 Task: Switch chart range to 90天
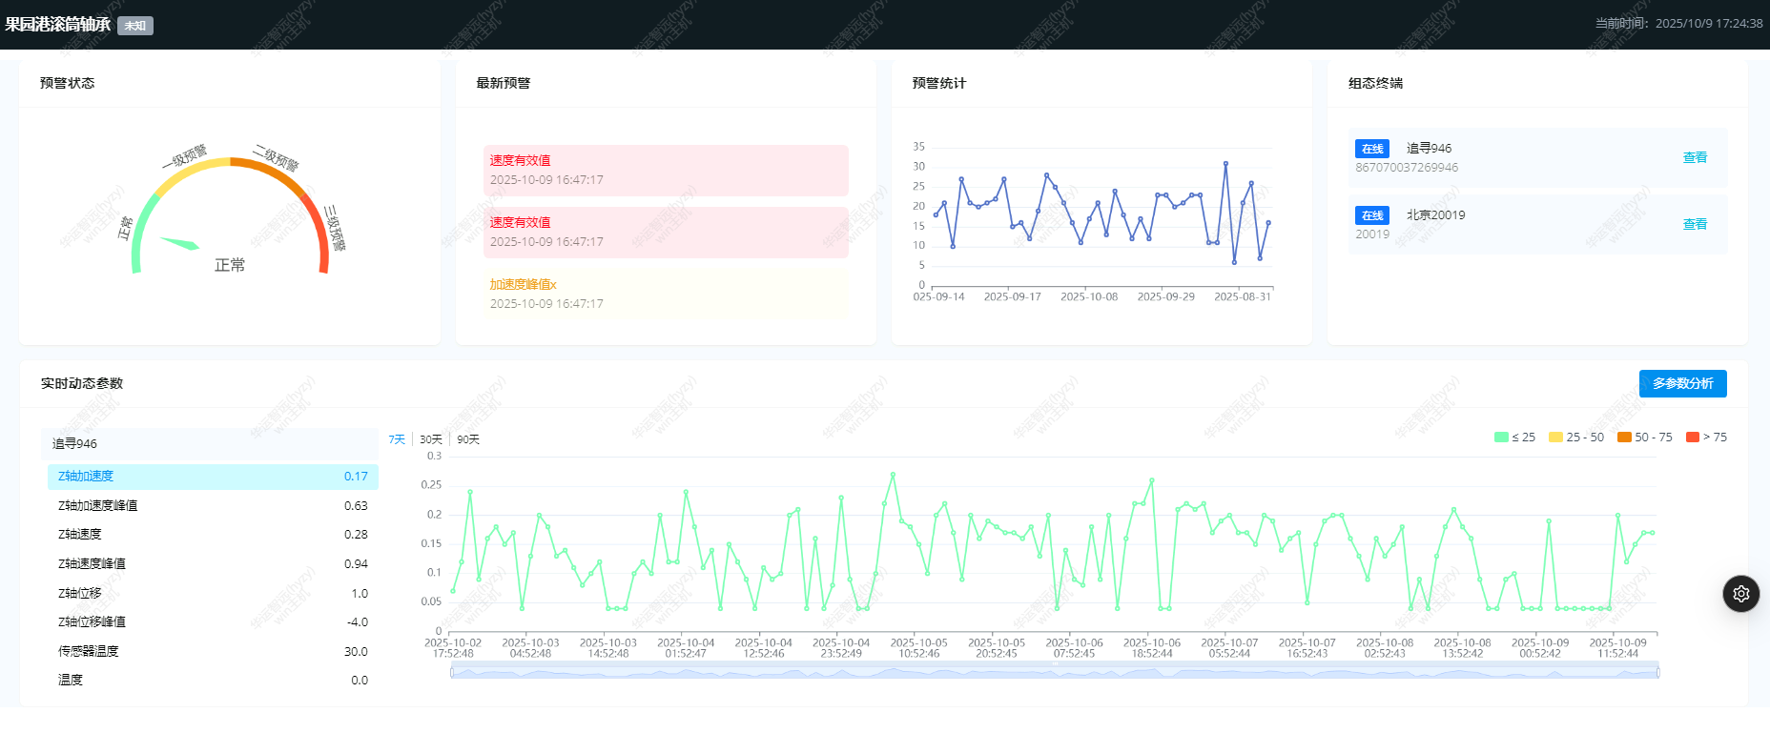(468, 439)
